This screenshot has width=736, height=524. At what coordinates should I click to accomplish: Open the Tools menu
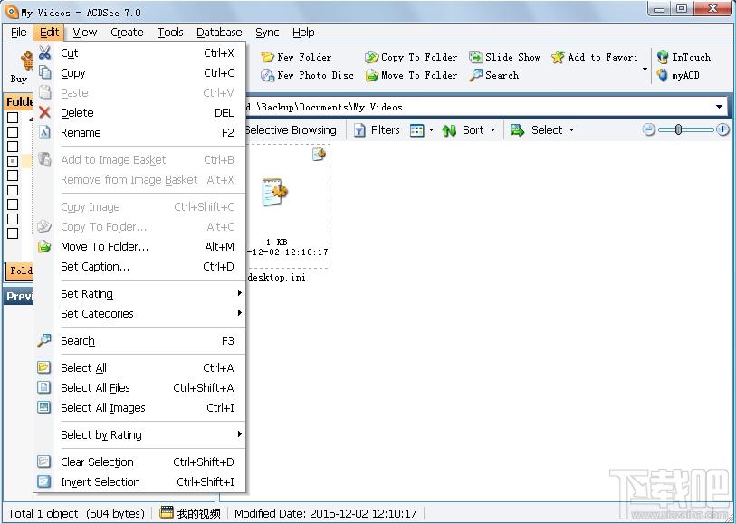(170, 33)
